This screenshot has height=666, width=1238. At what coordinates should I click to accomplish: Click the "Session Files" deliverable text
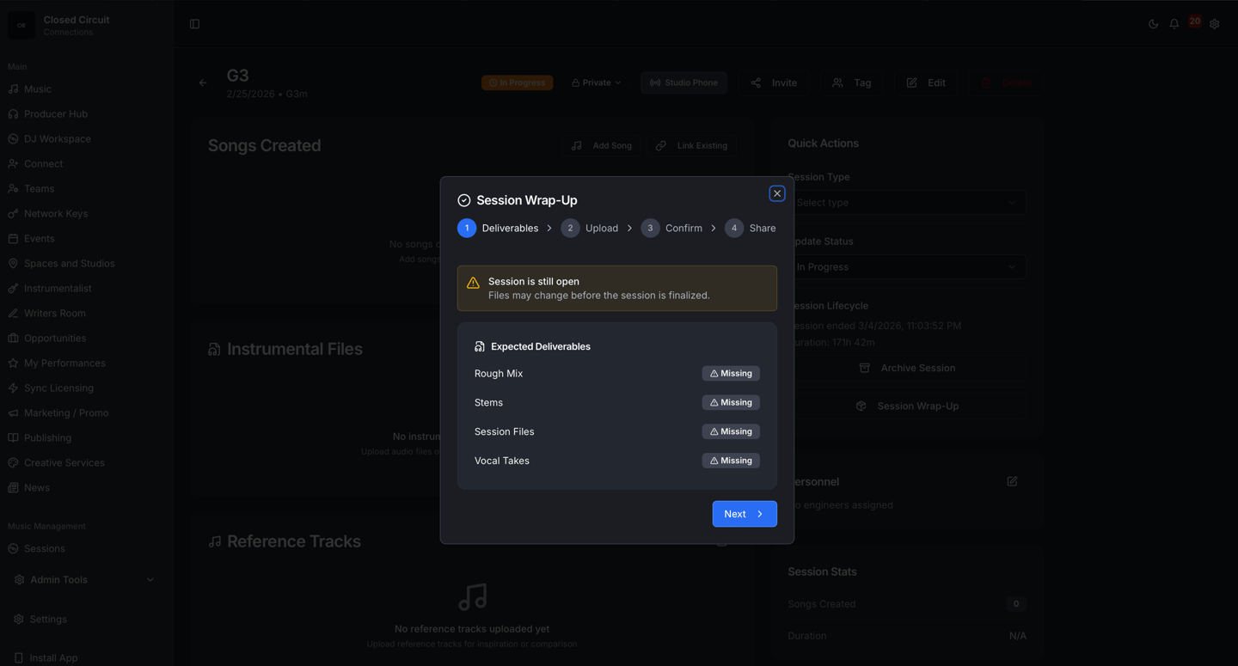point(505,431)
